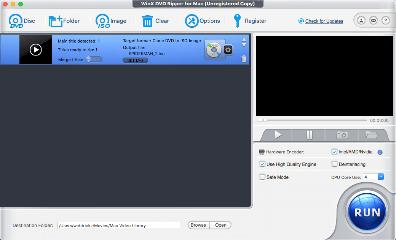Click the Destination Folder path field
The height and width of the screenshot is (240, 396).
click(119, 226)
